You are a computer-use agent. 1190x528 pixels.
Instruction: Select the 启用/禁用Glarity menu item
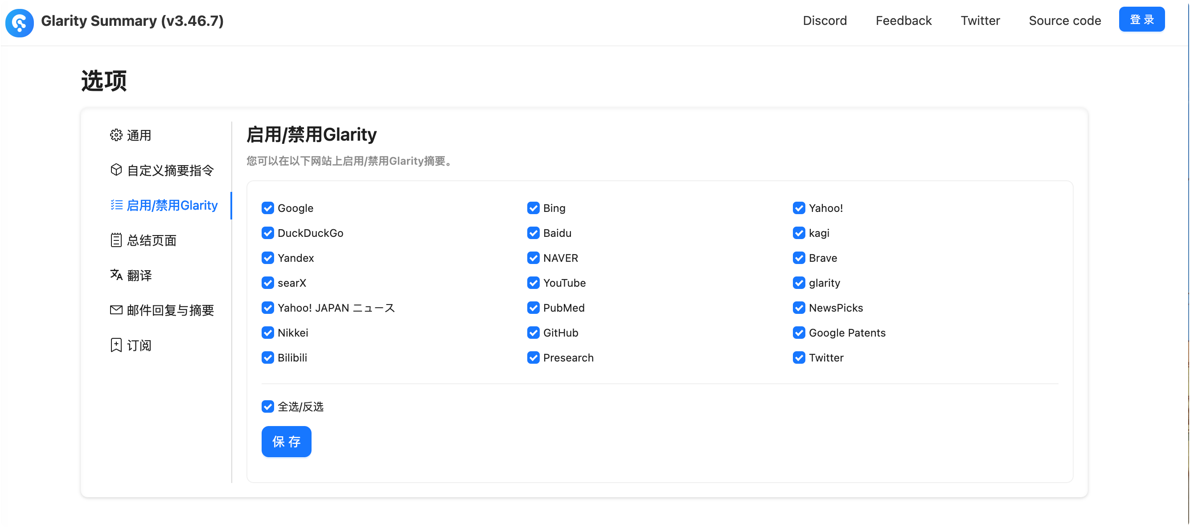pyautogui.click(x=172, y=205)
